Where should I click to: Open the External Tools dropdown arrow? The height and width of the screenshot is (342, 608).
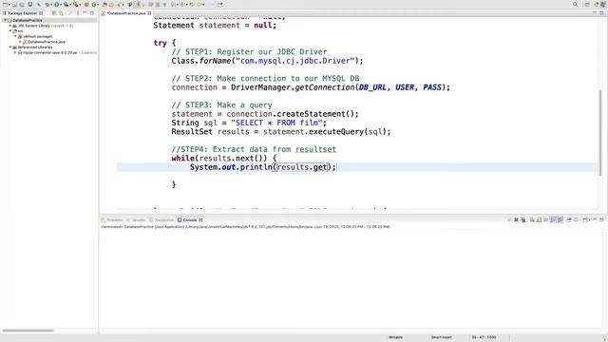click(x=80, y=5)
